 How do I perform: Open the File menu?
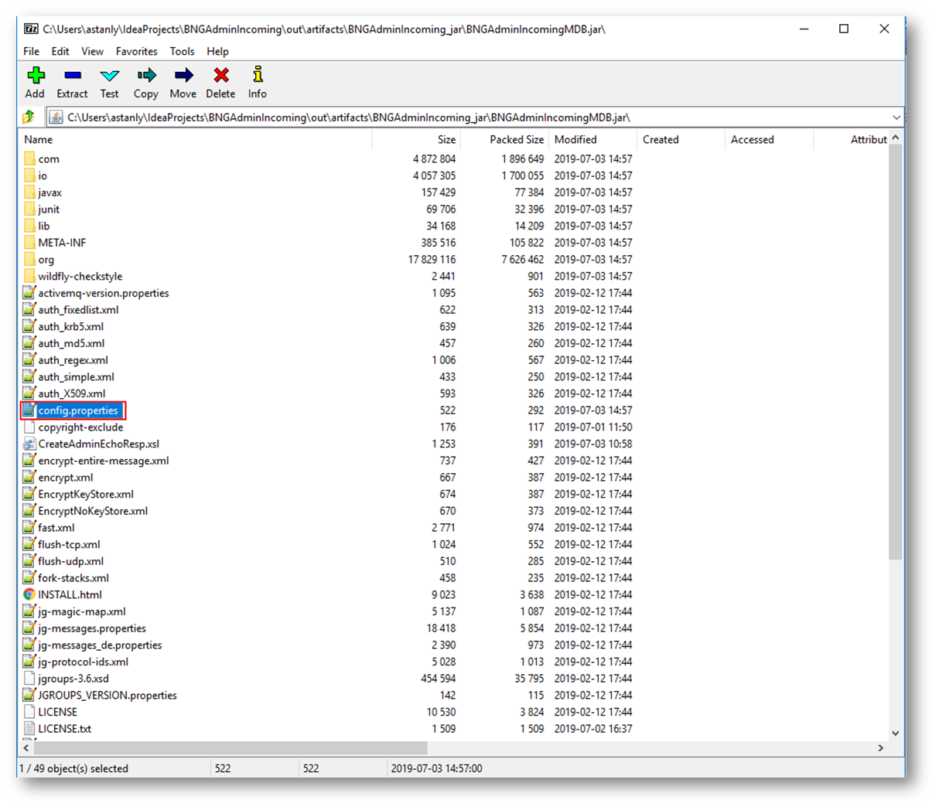click(31, 51)
